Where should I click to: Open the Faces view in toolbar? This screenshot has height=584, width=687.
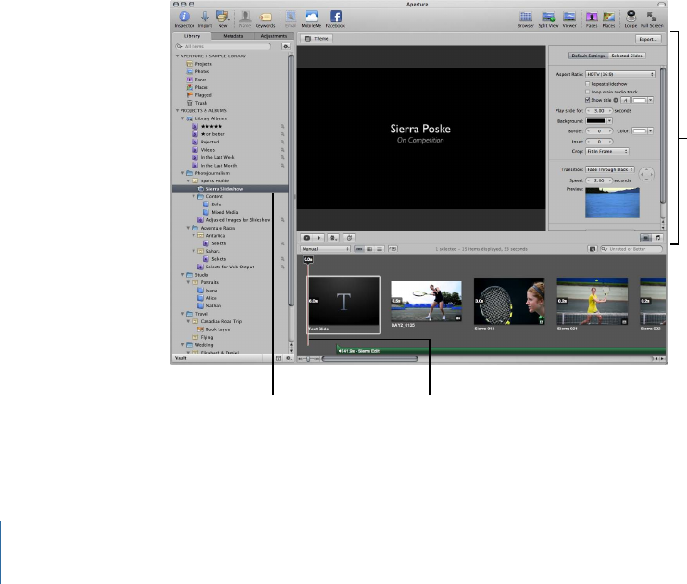point(590,17)
